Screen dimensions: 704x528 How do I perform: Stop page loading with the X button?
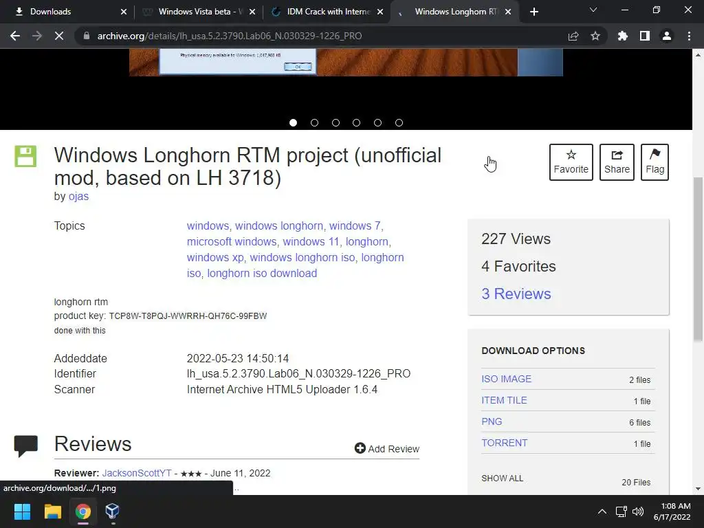pyautogui.click(x=59, y=36)
